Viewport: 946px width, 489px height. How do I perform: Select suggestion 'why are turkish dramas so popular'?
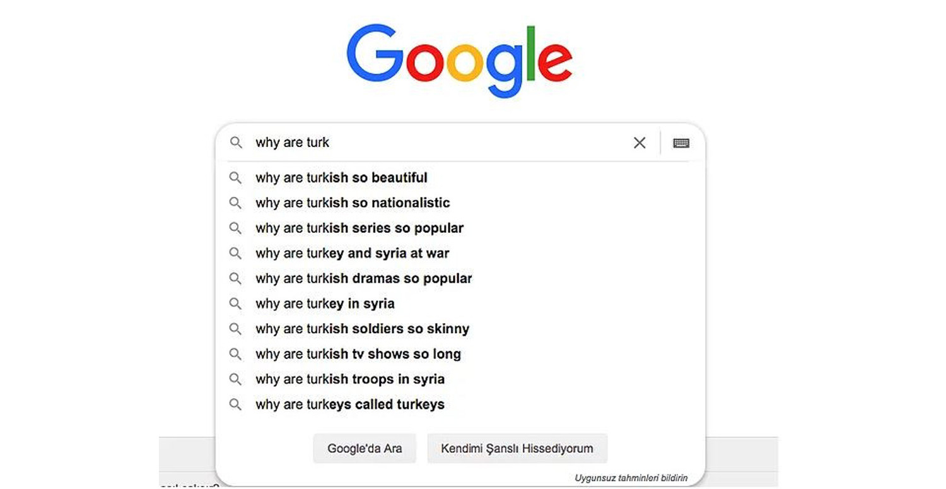pyautogui.click(x=364, y=278)
